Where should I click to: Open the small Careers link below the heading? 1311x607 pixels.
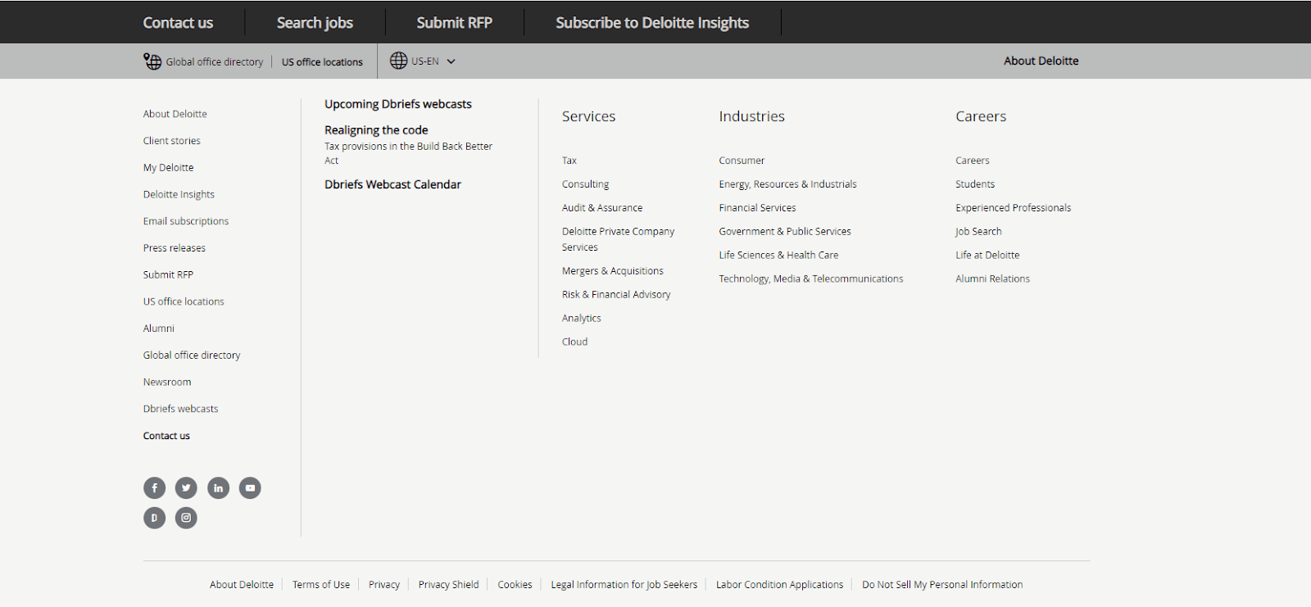[x=973, y=161]
